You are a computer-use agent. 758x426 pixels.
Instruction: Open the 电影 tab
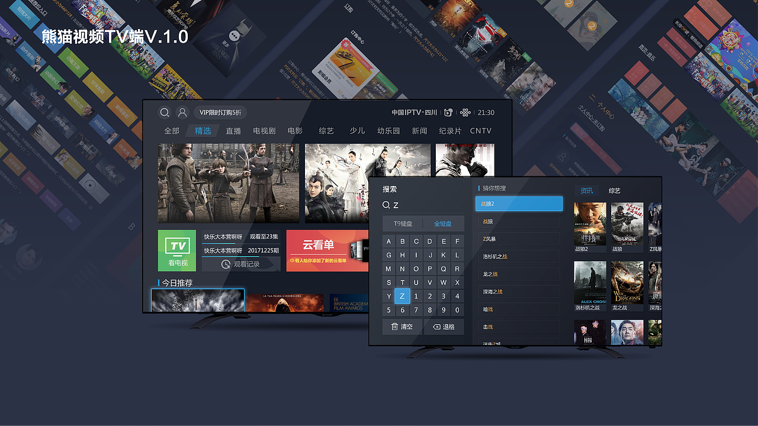coord(295,131)
